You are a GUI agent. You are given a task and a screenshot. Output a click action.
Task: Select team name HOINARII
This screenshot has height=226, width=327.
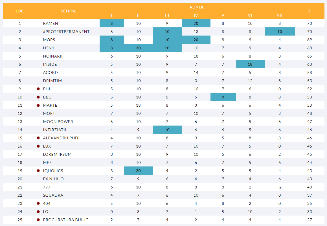(x=53, y=56)
